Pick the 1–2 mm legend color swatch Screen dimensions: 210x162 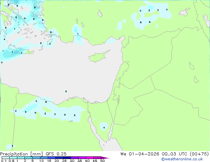pos(21,158)
